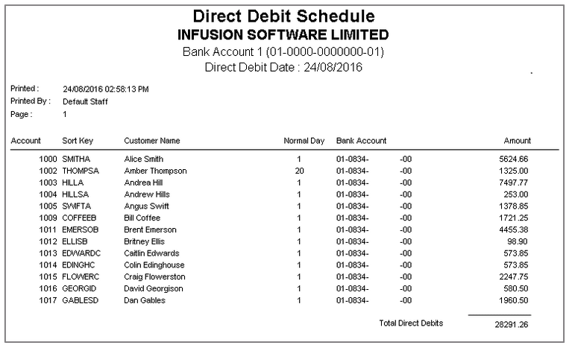
Task: Click sort key HILLSA
Action: [x=75, y=194]
